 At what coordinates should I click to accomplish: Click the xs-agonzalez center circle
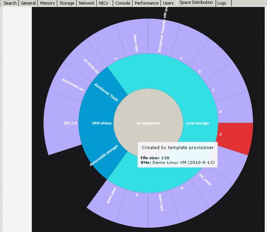pyautogui.click(x=148, y=123)
